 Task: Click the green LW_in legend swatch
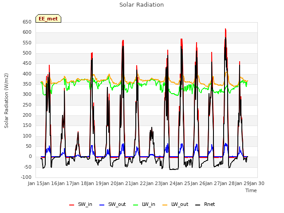pos(136,205)
